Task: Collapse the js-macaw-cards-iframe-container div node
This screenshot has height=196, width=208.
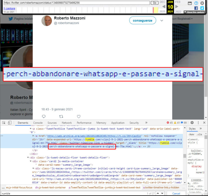Action: point(33,168)
